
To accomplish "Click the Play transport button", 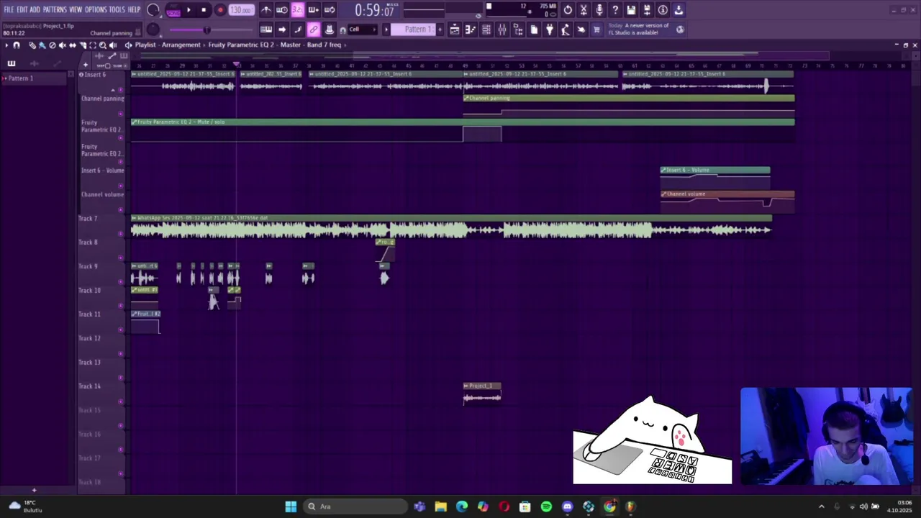I will point(189,10).
